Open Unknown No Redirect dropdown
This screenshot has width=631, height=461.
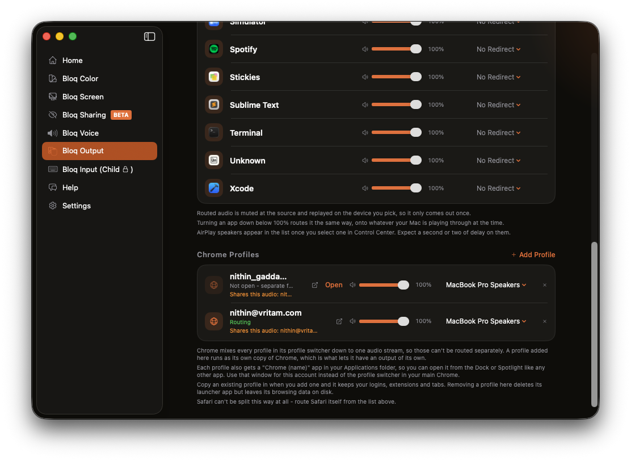point(498,160)
